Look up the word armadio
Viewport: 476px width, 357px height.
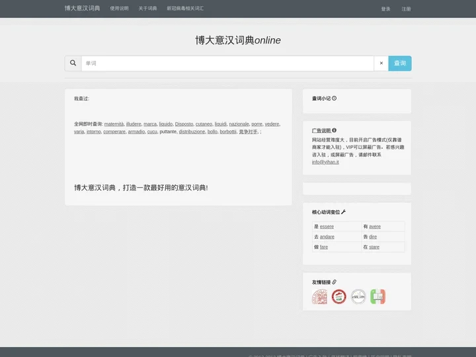[x=136, y=132]
